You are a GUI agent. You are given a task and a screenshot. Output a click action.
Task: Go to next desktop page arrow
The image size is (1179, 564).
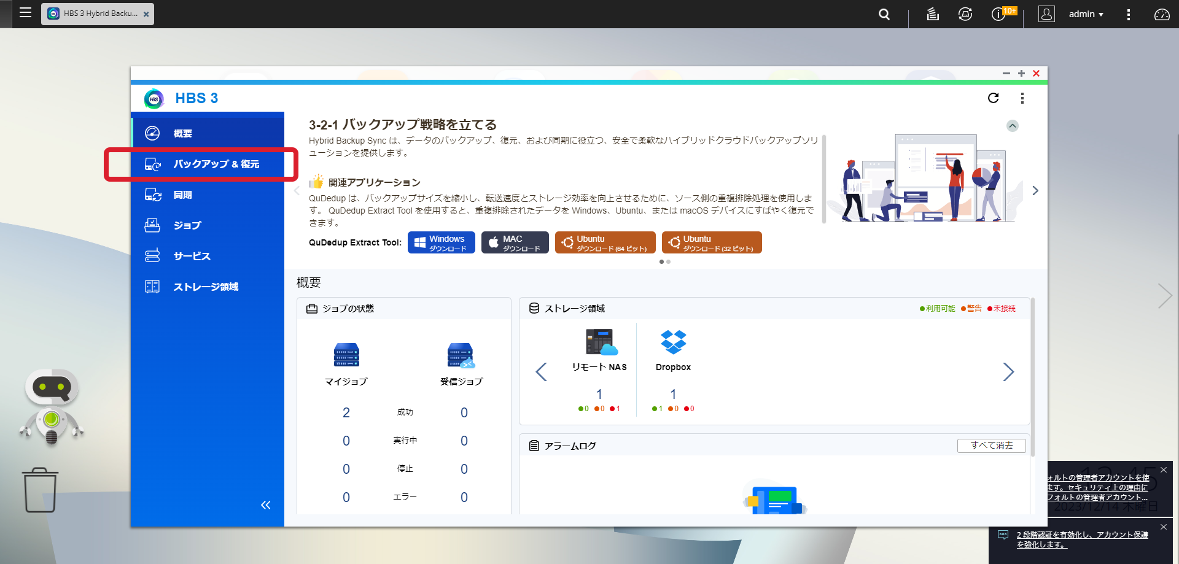1164,296
